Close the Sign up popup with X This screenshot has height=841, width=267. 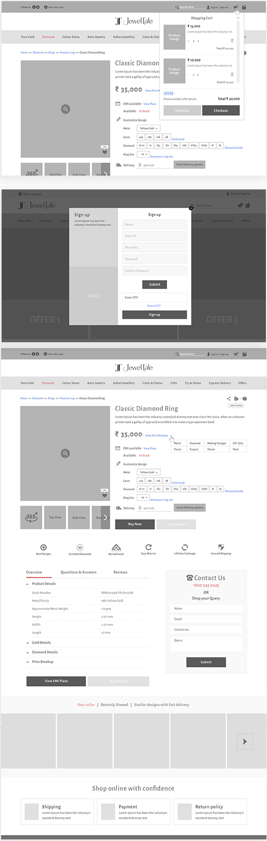(191, 208)
